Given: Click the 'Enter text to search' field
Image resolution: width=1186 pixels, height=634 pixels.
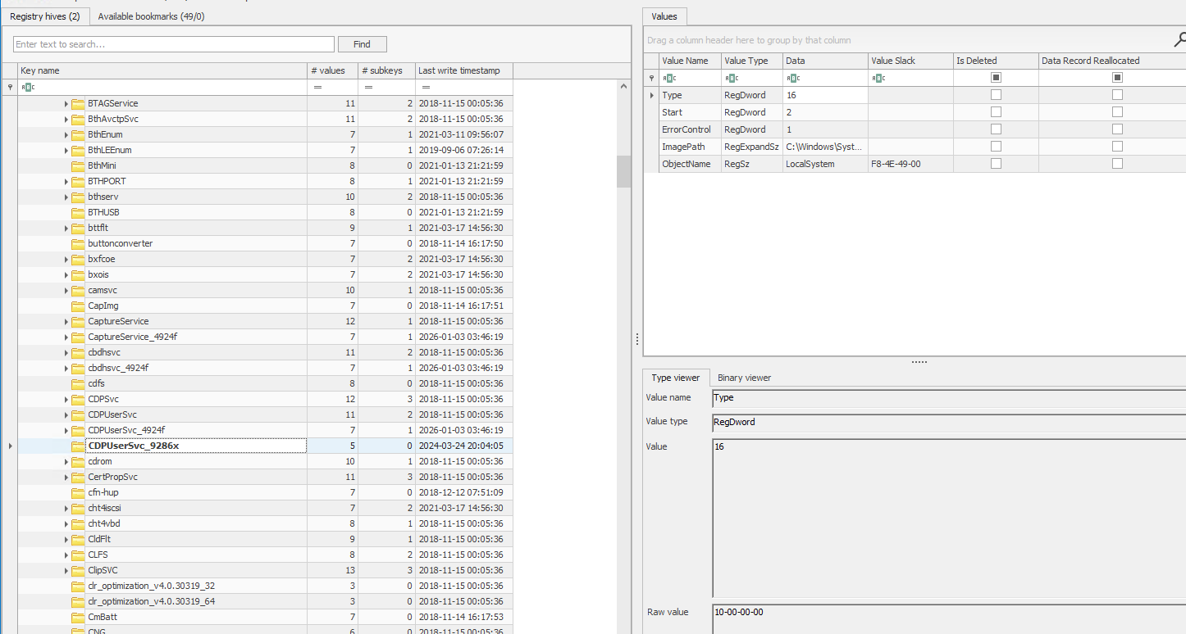Looking at the screenshot, I should [x=174, y=44].
